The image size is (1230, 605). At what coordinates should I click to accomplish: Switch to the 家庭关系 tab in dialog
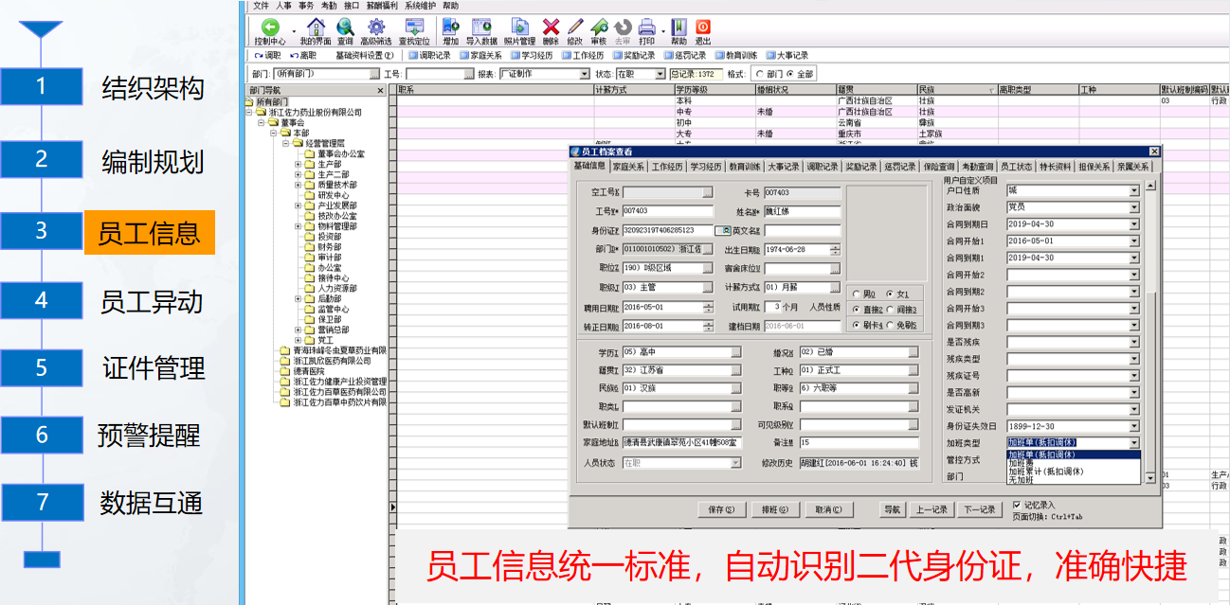[x=628, y=167]
